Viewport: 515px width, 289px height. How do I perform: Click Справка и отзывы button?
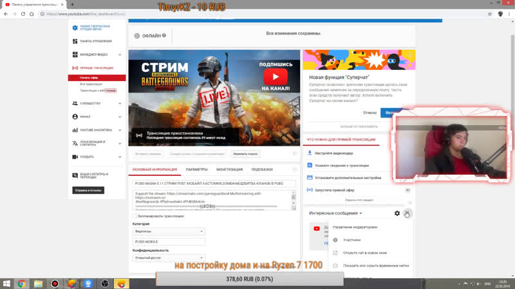(88, 190)
